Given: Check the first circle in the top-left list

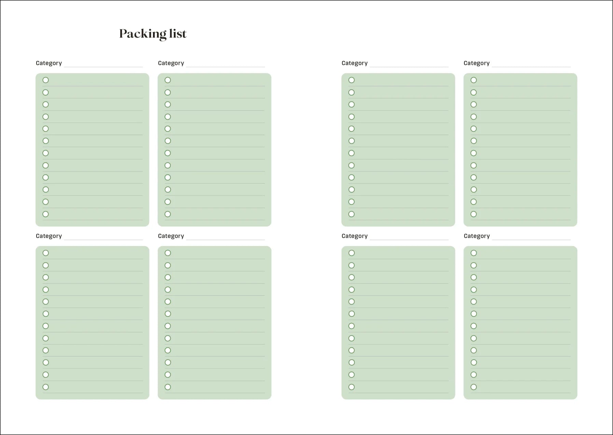Looking at the screenshot, I should tap(46, 80).
